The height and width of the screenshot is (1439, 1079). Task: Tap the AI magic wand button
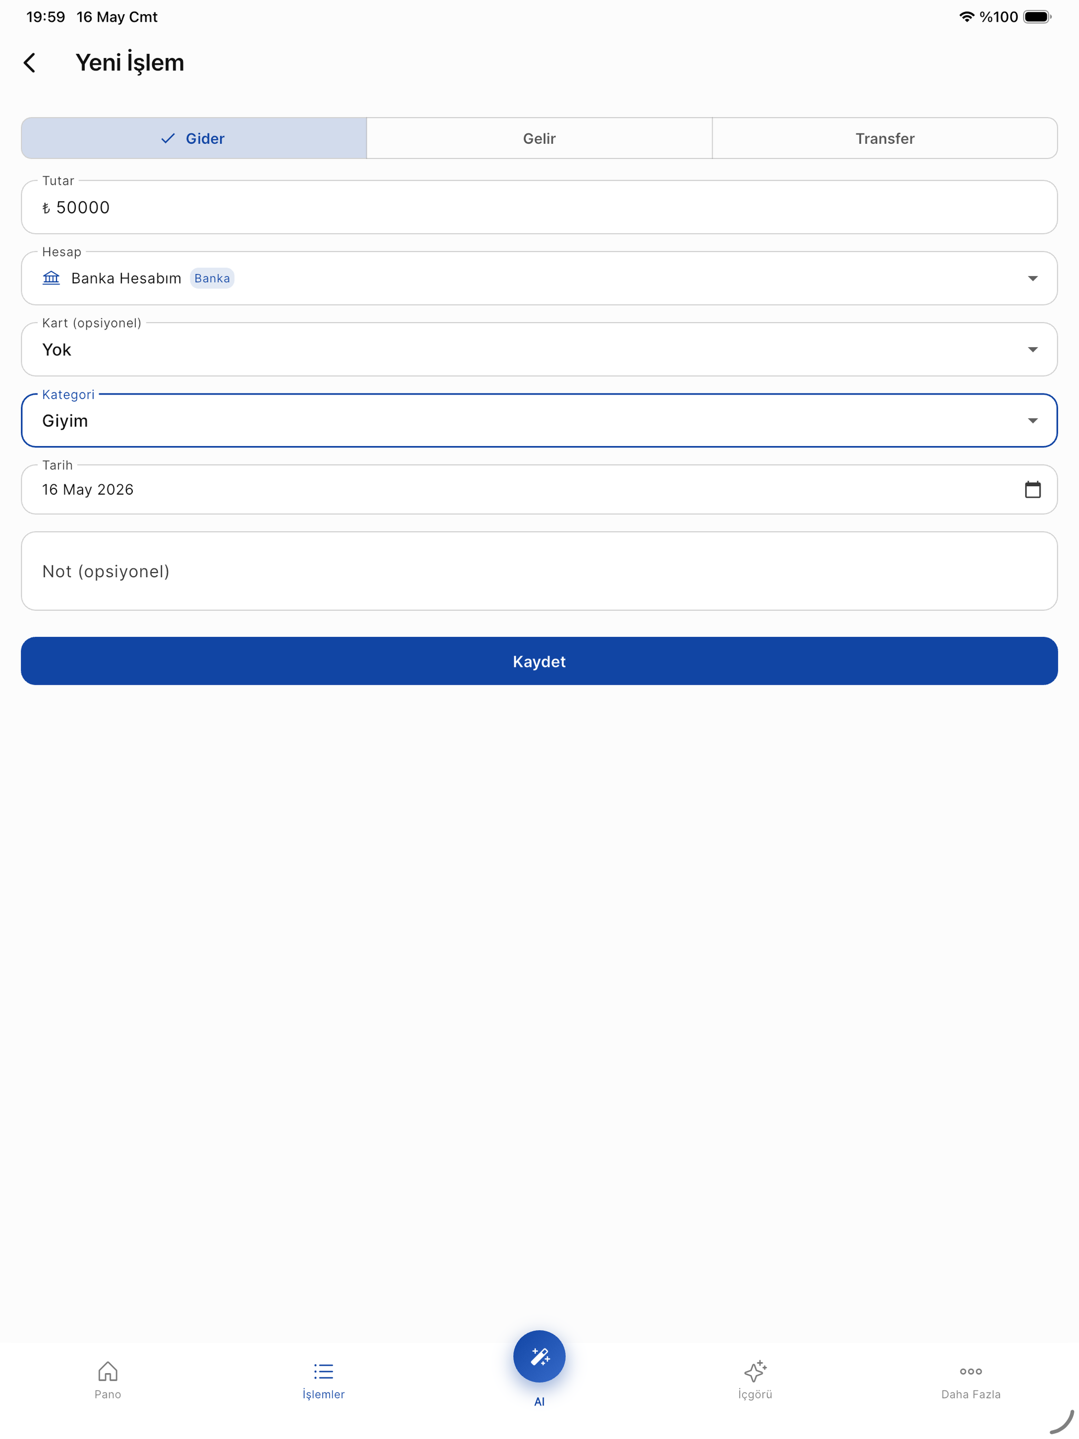tap(539, 1356)
